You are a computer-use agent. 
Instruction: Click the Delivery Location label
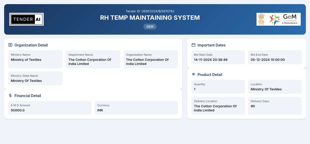(x=206, y=101)
